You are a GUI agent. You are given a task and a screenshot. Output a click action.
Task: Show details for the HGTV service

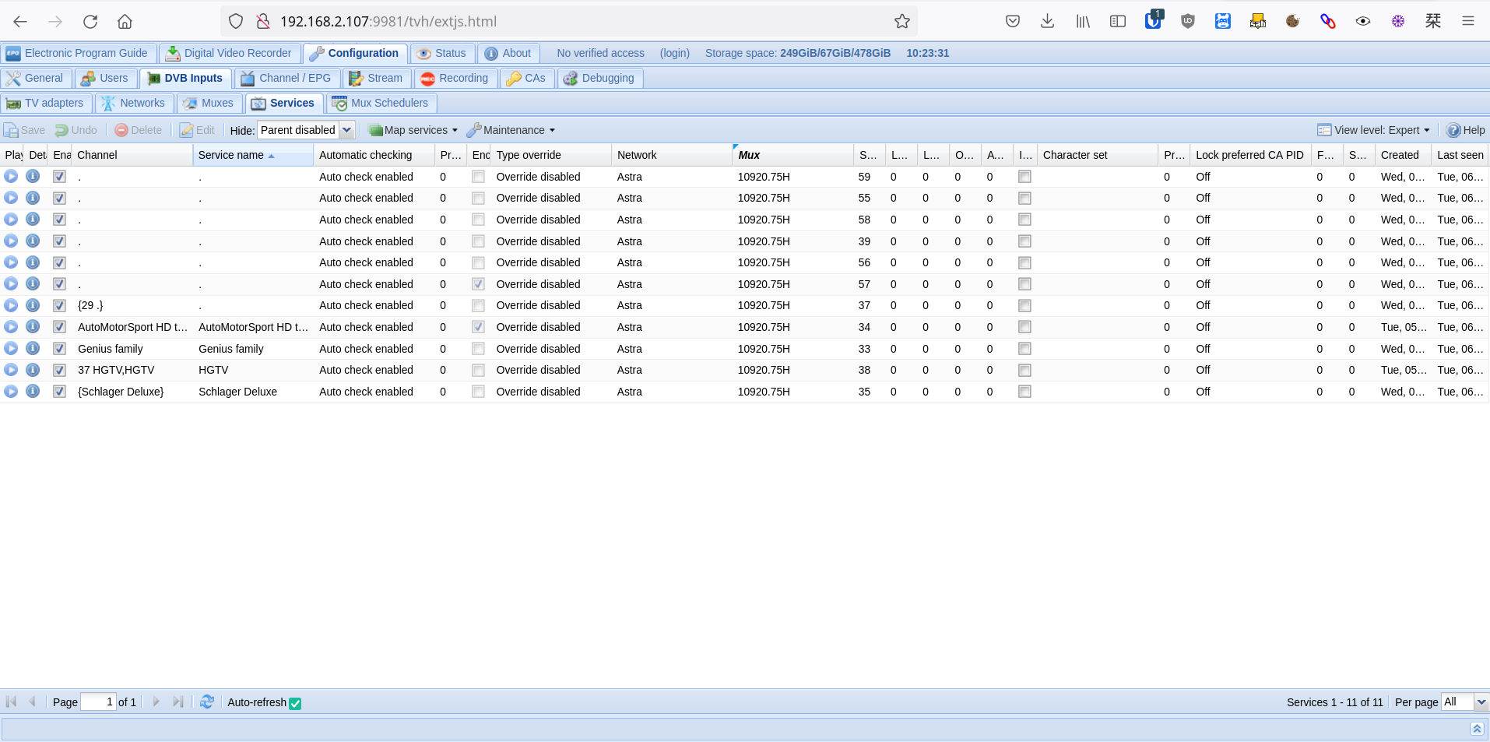coord(33,370)
